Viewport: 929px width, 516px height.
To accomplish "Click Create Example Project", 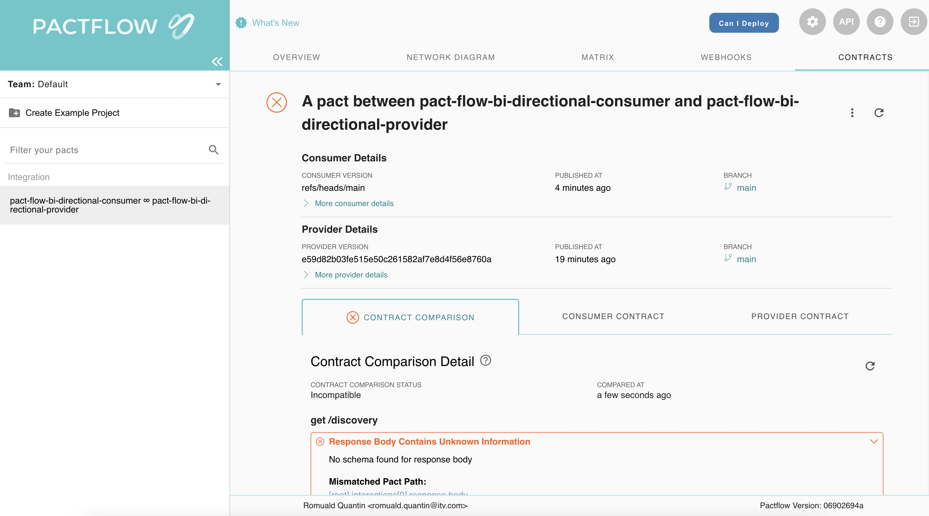I will (x=72, y=112).
